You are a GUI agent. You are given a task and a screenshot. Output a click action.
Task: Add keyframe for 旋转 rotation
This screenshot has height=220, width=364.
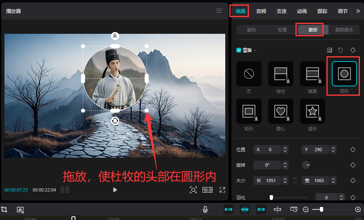353,165
